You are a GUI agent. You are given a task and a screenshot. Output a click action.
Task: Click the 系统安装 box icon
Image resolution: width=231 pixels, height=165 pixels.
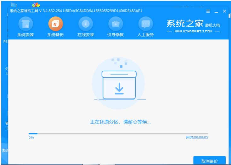[25, 24]
